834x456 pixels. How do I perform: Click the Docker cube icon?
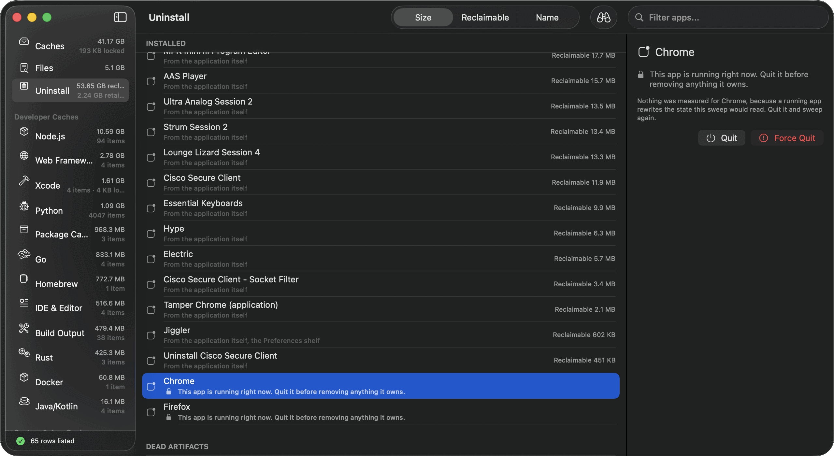[24, 377]
